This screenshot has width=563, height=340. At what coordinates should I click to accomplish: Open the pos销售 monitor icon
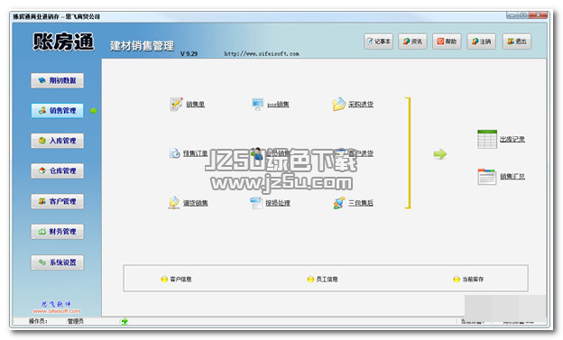(257, 104)
